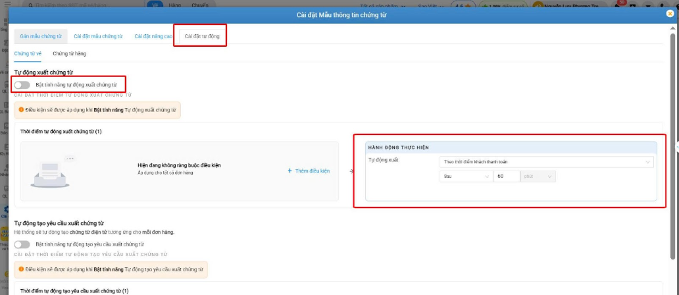The height and width of the screenshot is (295, 679).
Task: Enable the Tự động xuất chứng từ toggle
Action: [x=22, y=85]
